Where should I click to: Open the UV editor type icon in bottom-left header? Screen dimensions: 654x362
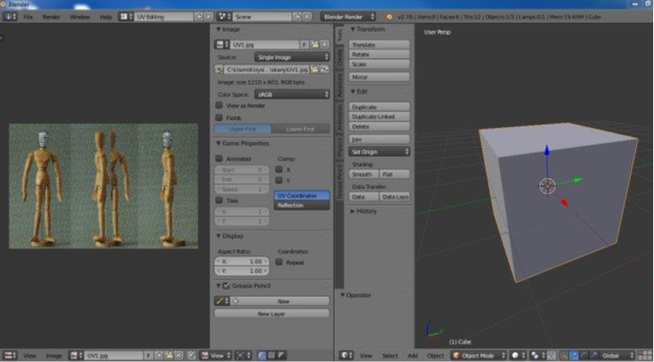10,355
